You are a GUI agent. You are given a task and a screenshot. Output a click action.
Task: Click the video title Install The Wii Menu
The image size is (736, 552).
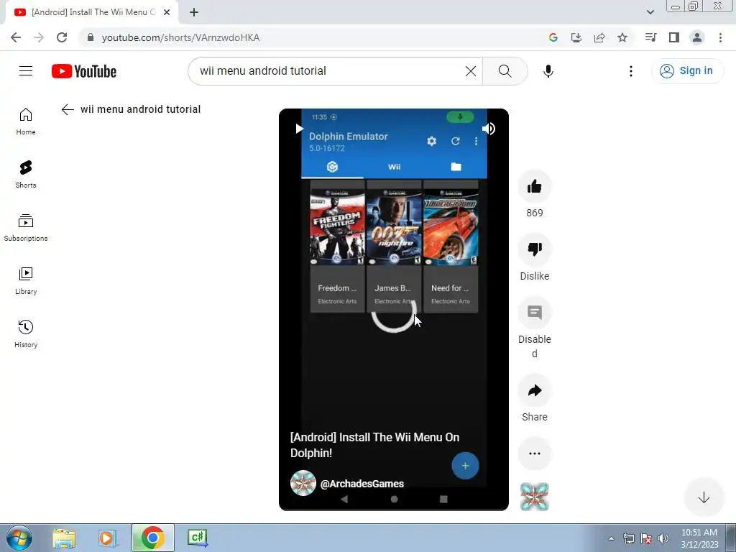pos(374,445)
